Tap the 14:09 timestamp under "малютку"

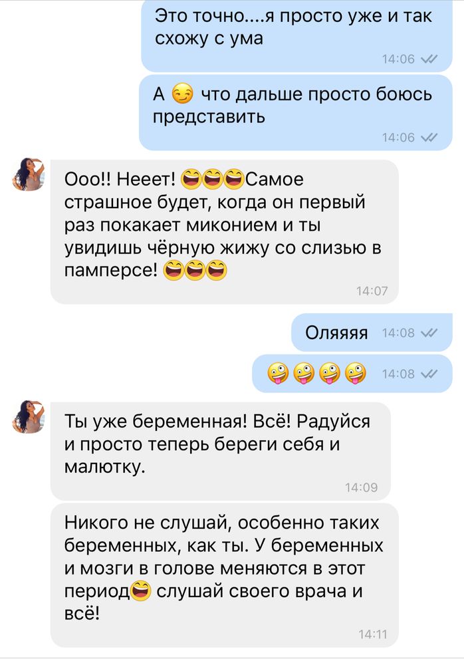tap(362, 487)
